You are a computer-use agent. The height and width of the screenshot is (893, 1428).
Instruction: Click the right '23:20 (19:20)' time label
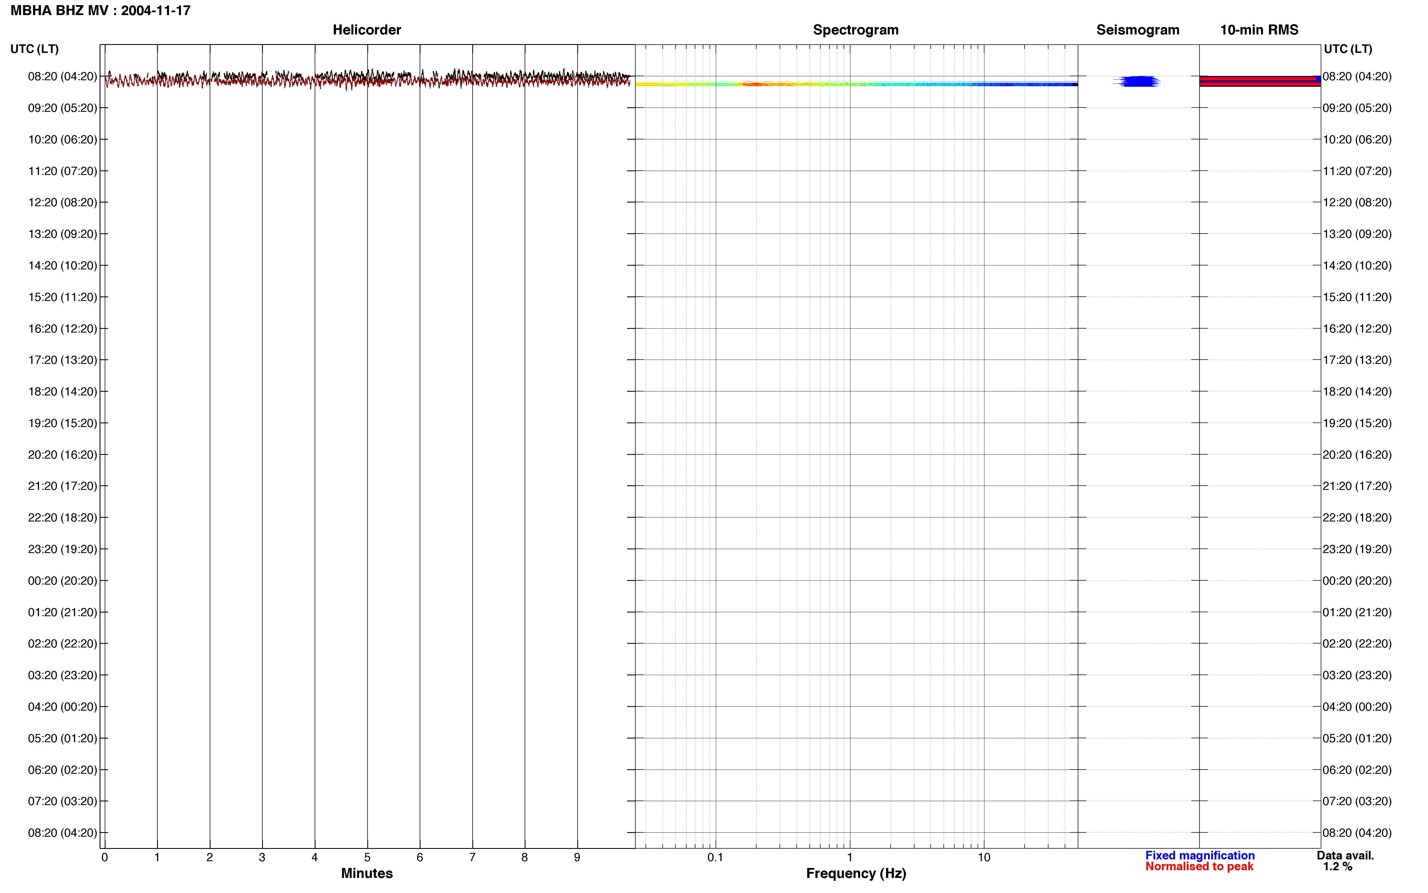1357,549
